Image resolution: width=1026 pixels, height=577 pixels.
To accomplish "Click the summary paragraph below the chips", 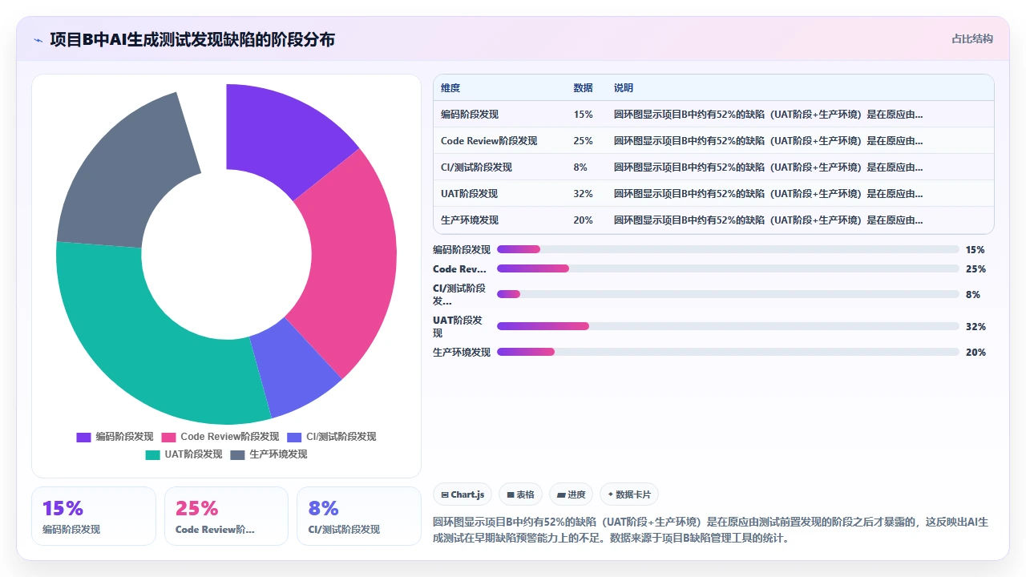I will click(713, 530).
